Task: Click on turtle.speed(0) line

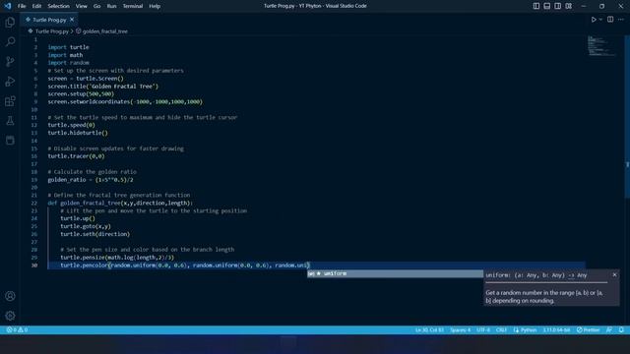Action: point(72,125)
